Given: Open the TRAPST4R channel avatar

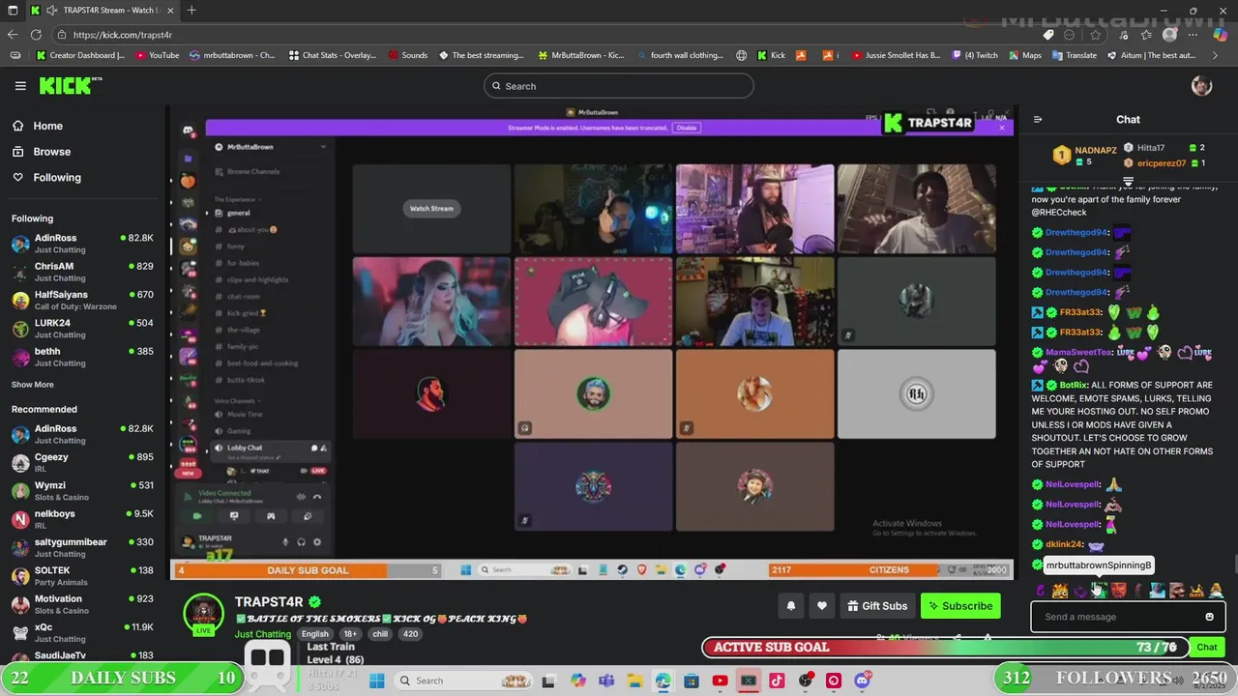Looking at the screenshot, I should click(x=204, y=615).
